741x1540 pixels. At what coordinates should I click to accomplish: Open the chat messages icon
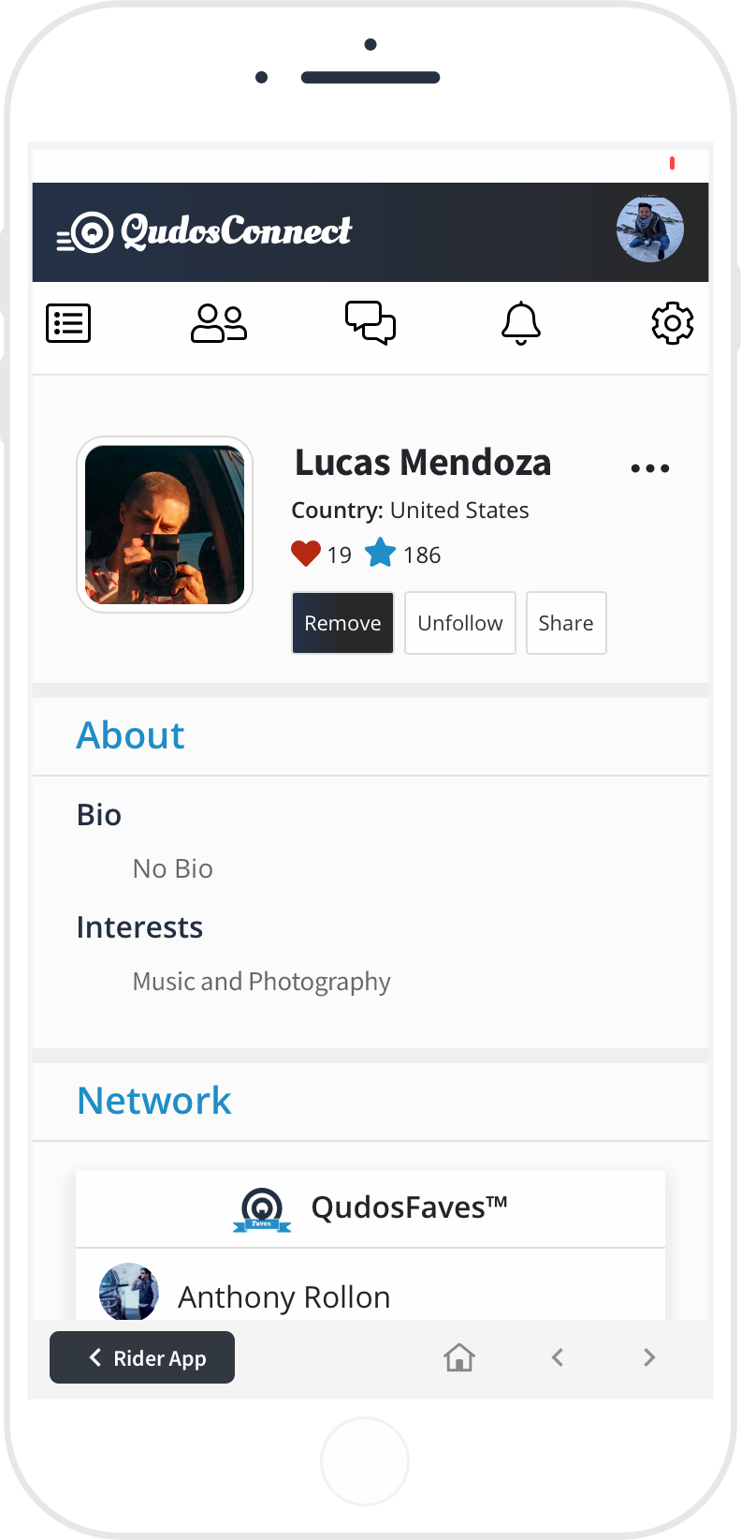[370, 323]
